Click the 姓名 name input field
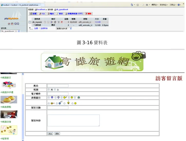This screenshot has width=186, height=141. tap(58, 86)
